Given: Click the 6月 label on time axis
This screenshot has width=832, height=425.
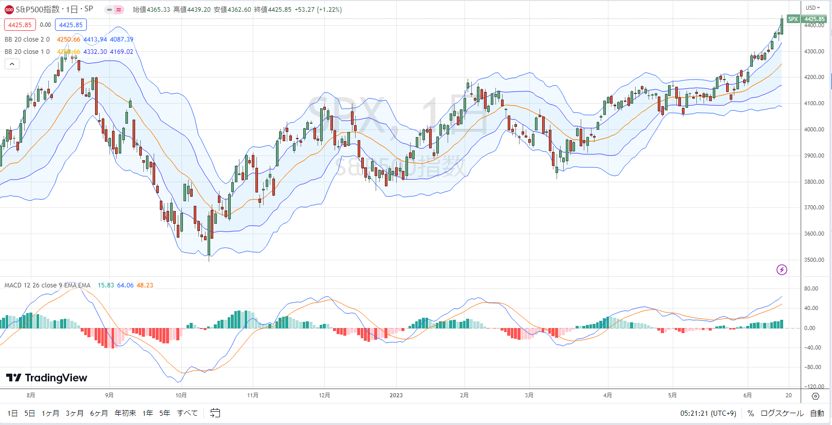Looking at the screenshot, I should [748, 395].
